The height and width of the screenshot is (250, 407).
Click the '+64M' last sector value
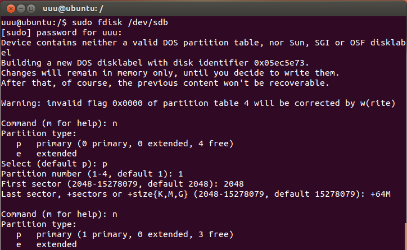point(380,194)
